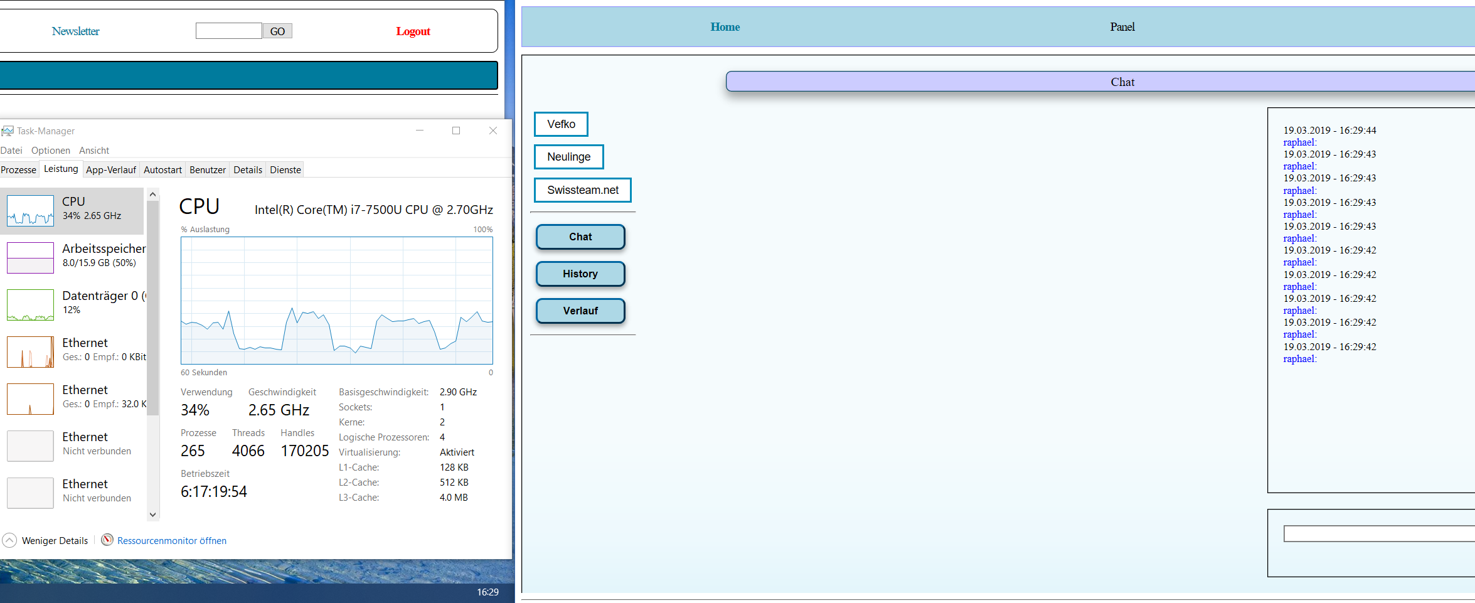Click the Ressourcenmonitor öffnen icon
This screenshot has width=1475, height=603.
[x=107, y=540]
